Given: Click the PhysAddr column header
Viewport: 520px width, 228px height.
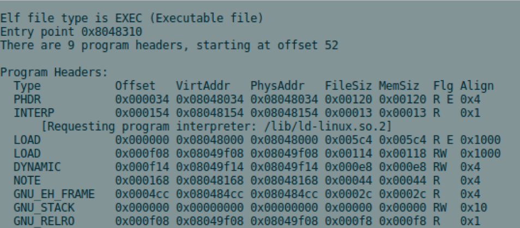Looking at the screenshot, I should pos(277,86).
